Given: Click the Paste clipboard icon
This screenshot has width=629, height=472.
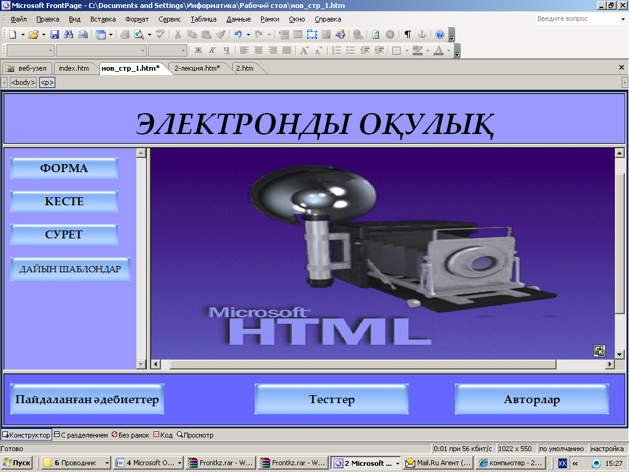Looking at the screenshot, I should tap(206, 34).
